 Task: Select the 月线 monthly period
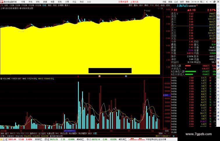coord(55,5)
